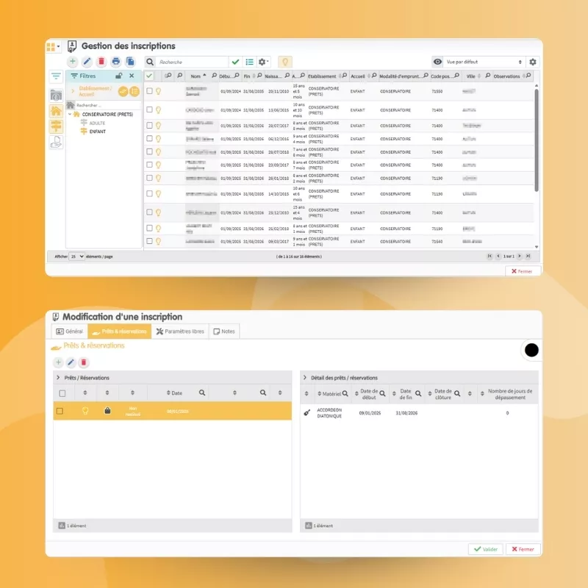This screenshot has width=588, height=588.
Task: Open the Général tab
Action: coord(71,331)
